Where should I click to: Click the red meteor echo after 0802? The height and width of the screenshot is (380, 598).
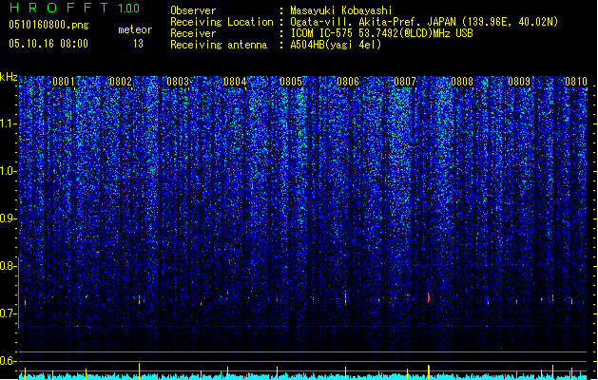click(139, 299)
